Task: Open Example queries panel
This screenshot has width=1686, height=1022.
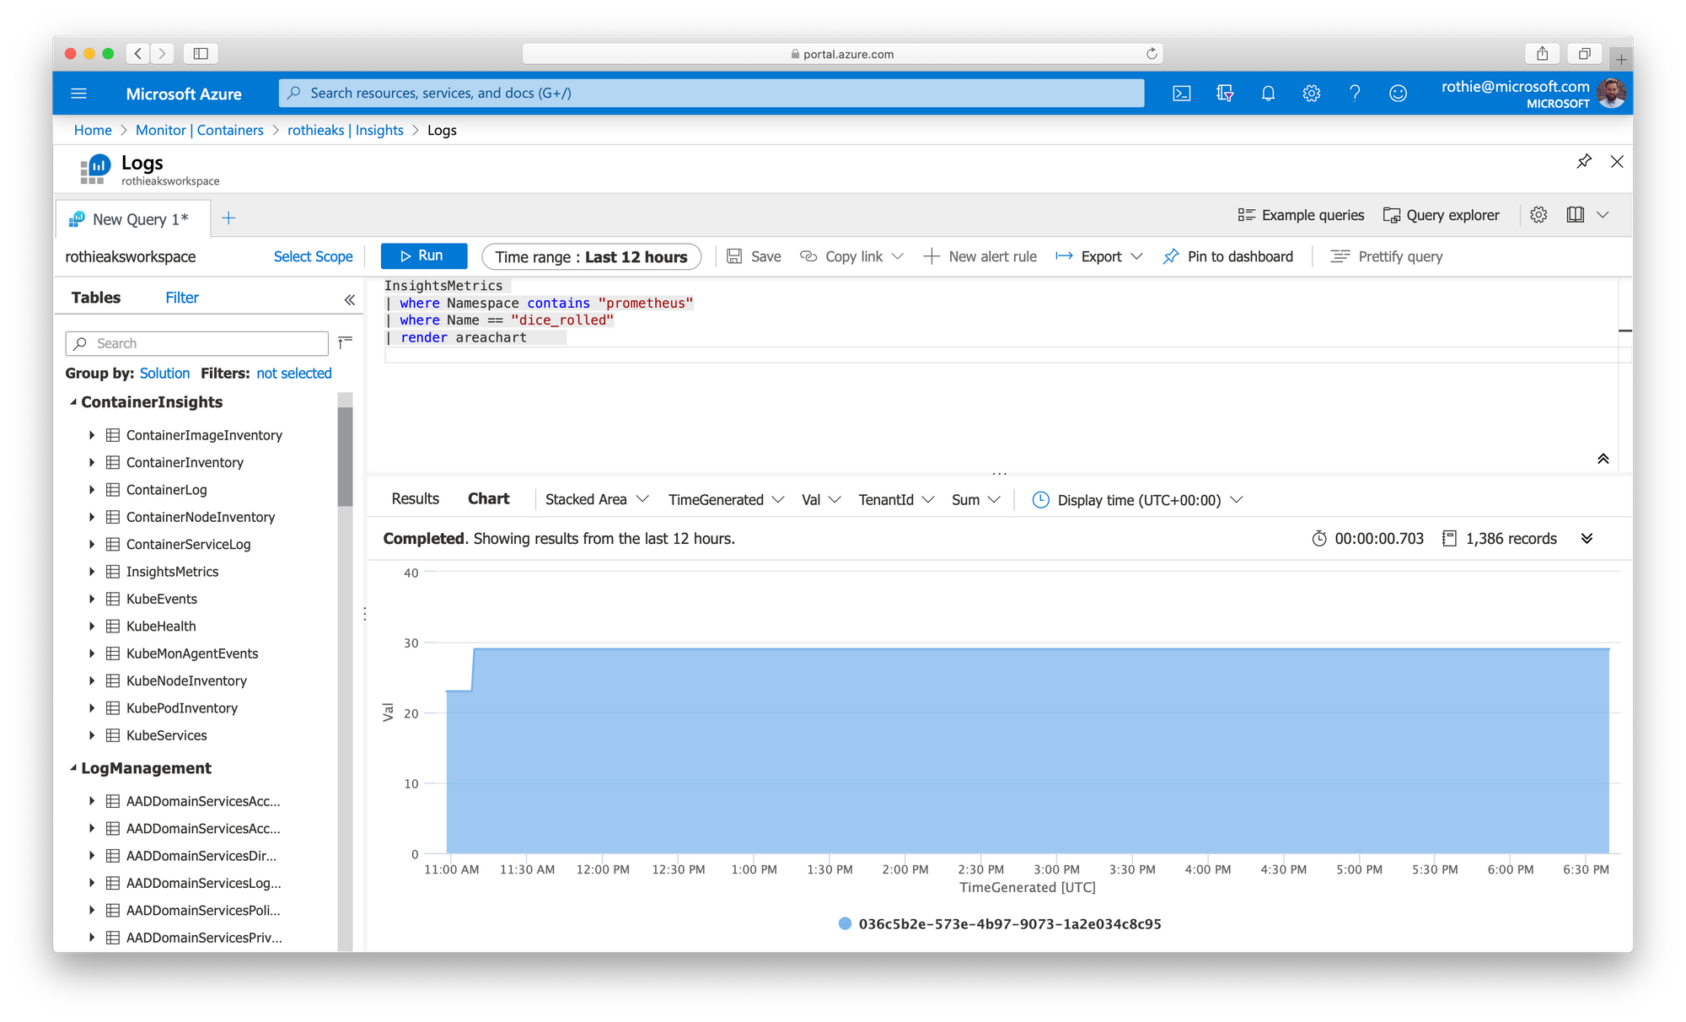Action: click(x=1304, y=216)
